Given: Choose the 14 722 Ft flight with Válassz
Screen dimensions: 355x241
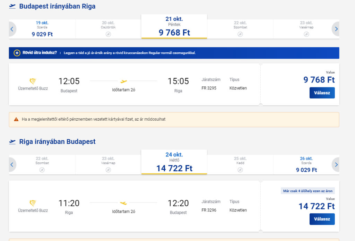Looking at the screenshot, I should (x=322, y=219).
